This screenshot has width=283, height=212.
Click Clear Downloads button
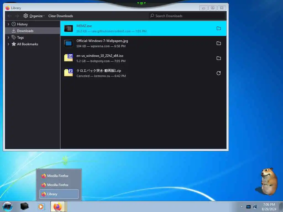pos(61,16)
